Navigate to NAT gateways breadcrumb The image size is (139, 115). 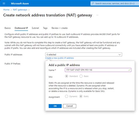tap(20, 10)
